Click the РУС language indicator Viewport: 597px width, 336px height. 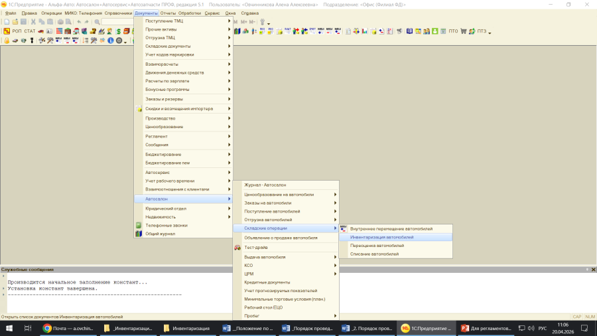pyautogui.click(x=543, y=328)
